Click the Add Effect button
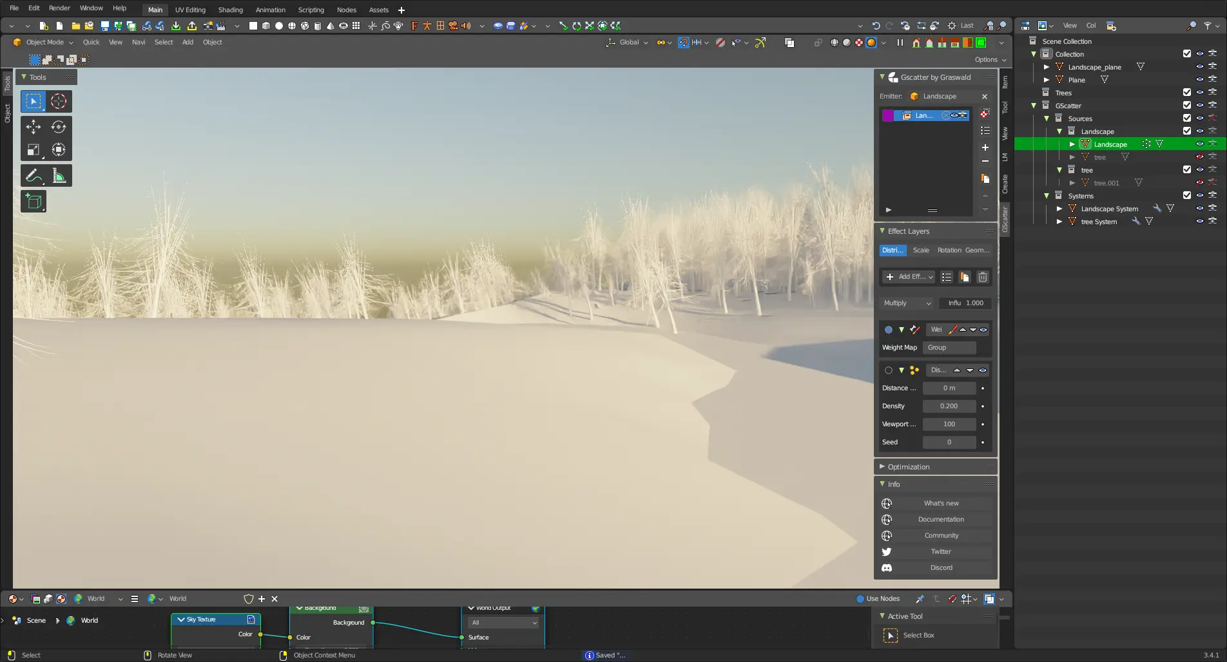 click(909, 277)
